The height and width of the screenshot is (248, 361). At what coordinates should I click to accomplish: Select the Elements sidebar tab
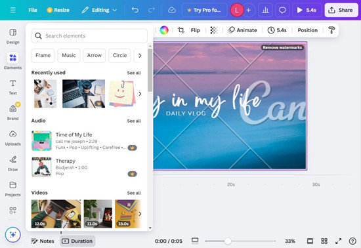tap(13, 62)
